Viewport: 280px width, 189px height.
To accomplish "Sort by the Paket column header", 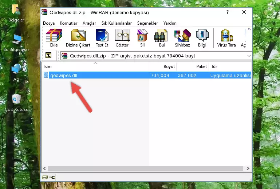I will tap(193, 67).
